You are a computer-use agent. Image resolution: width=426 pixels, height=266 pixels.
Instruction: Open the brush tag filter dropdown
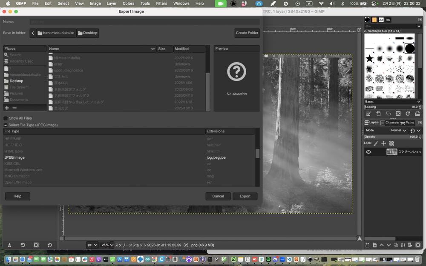coord(419,26)
